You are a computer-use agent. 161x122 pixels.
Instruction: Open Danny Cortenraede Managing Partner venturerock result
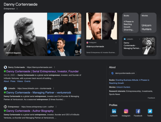pos(39,92)
